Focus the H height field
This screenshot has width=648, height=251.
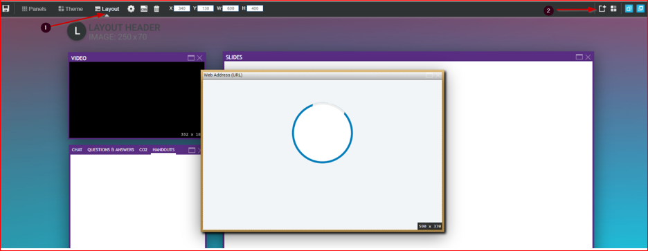pos(255,8)
